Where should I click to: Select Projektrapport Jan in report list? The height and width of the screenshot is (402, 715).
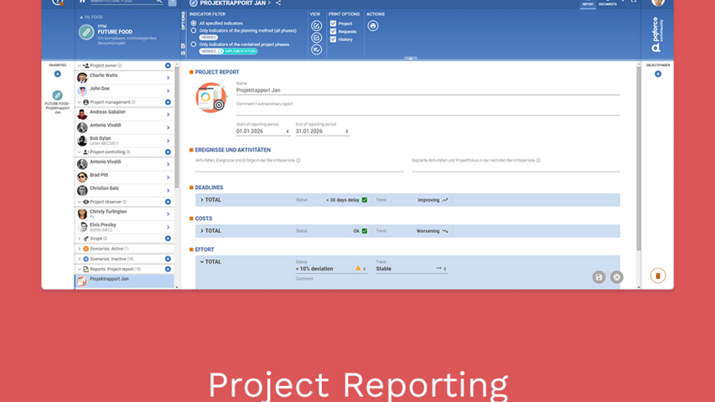[125, 281]
